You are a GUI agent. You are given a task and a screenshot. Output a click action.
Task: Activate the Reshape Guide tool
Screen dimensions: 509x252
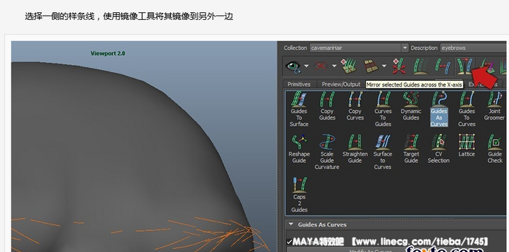point(299,149)
